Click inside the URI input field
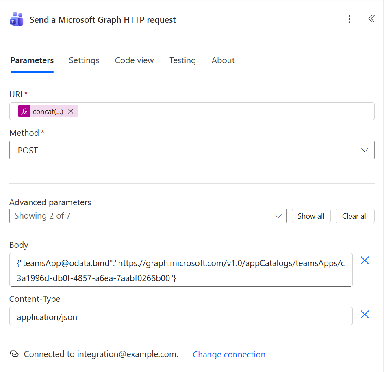This screenshot has width=384, height=372. click(192, 111)
